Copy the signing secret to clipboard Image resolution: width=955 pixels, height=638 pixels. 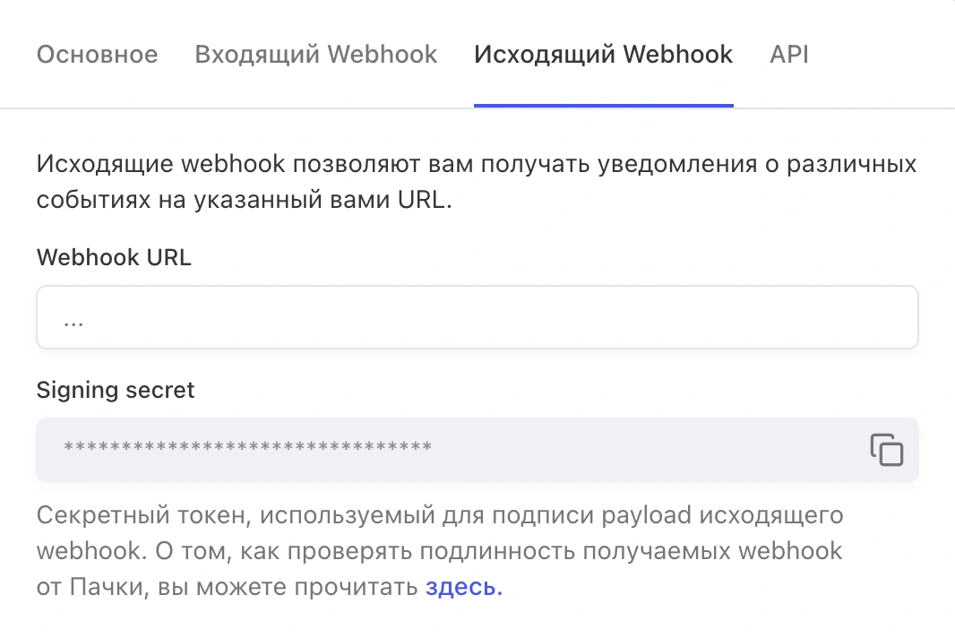point(886,450)
